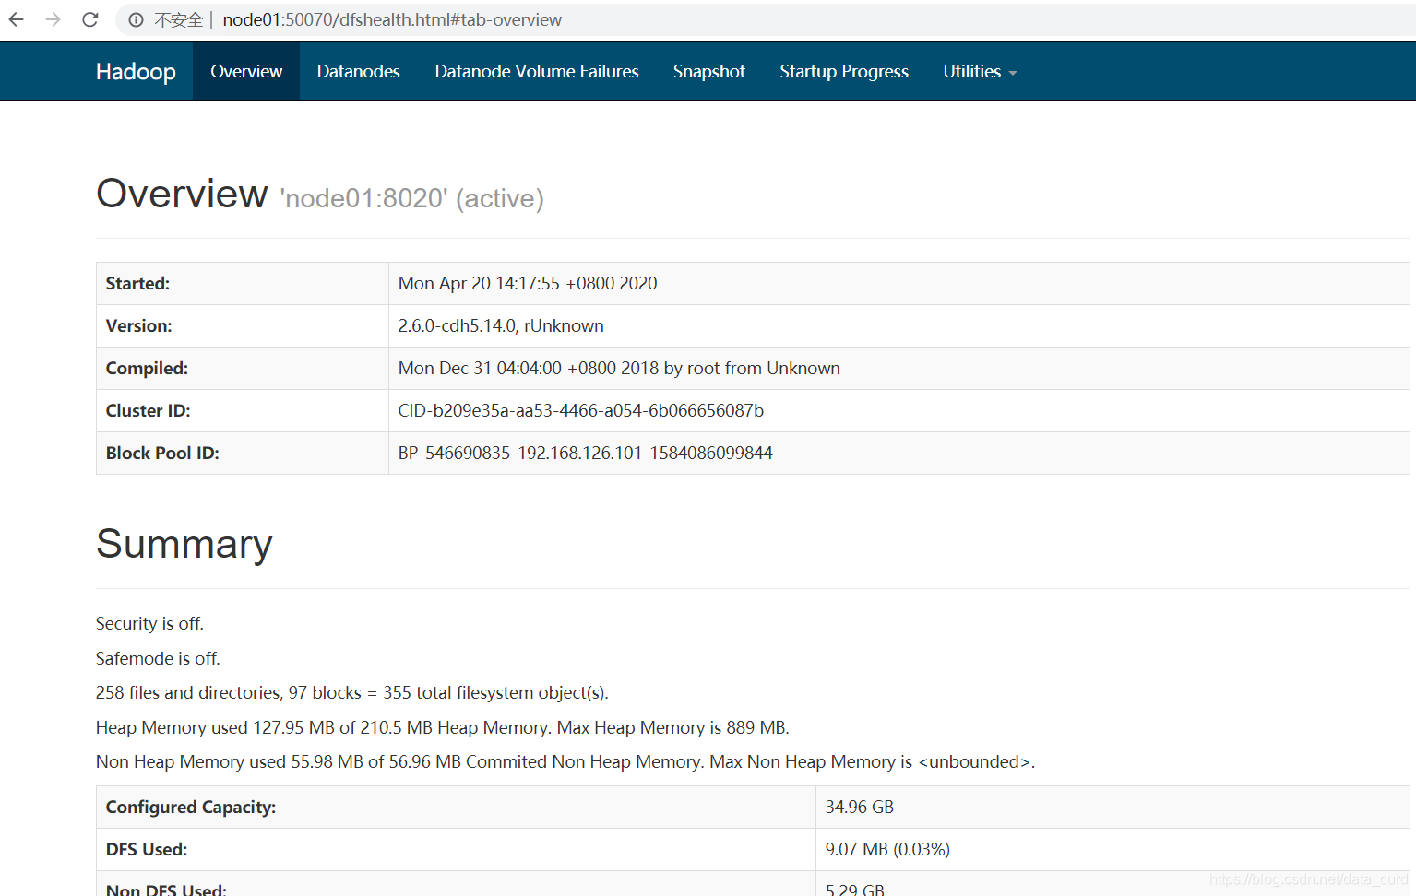Select version value '2.6.0-cdh5.14.0, rUnknown'
Image resolution: width=1416 pixels, height=896 pixels.
tap(501, 326)
